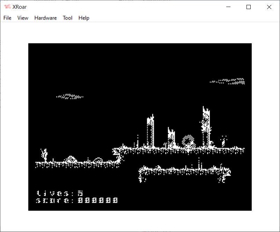Click the tallest ruined tower
This screenshot has width=280, height=232.
[x=206, y=127]
